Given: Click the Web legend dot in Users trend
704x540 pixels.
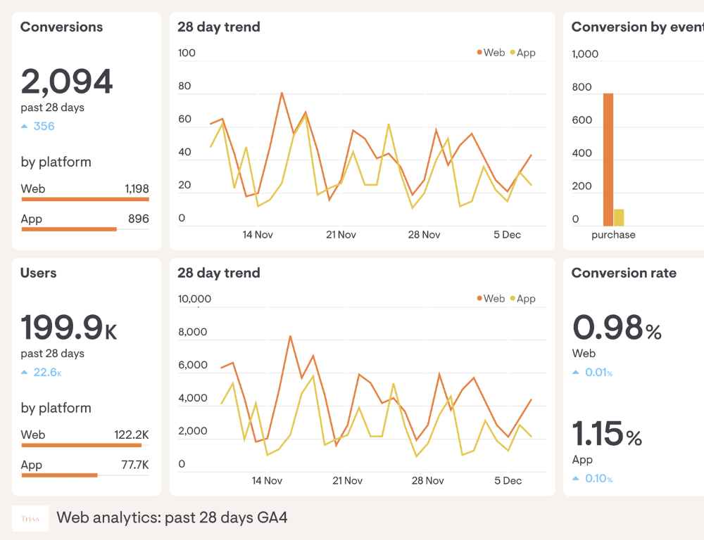Looking at the screenshot, I should pos(479,299).
